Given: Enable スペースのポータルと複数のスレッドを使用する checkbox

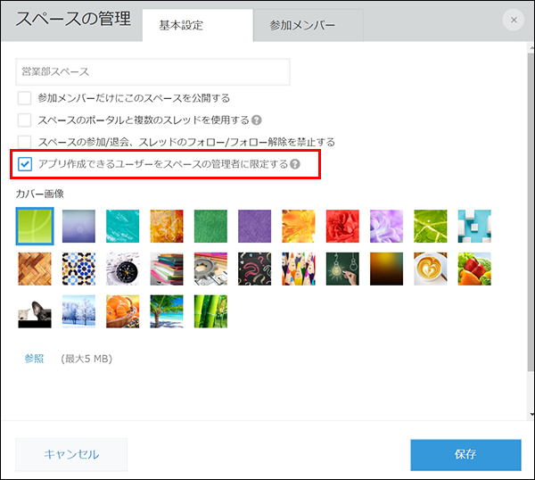Looking at the screenshot, I should coord(25,120).
